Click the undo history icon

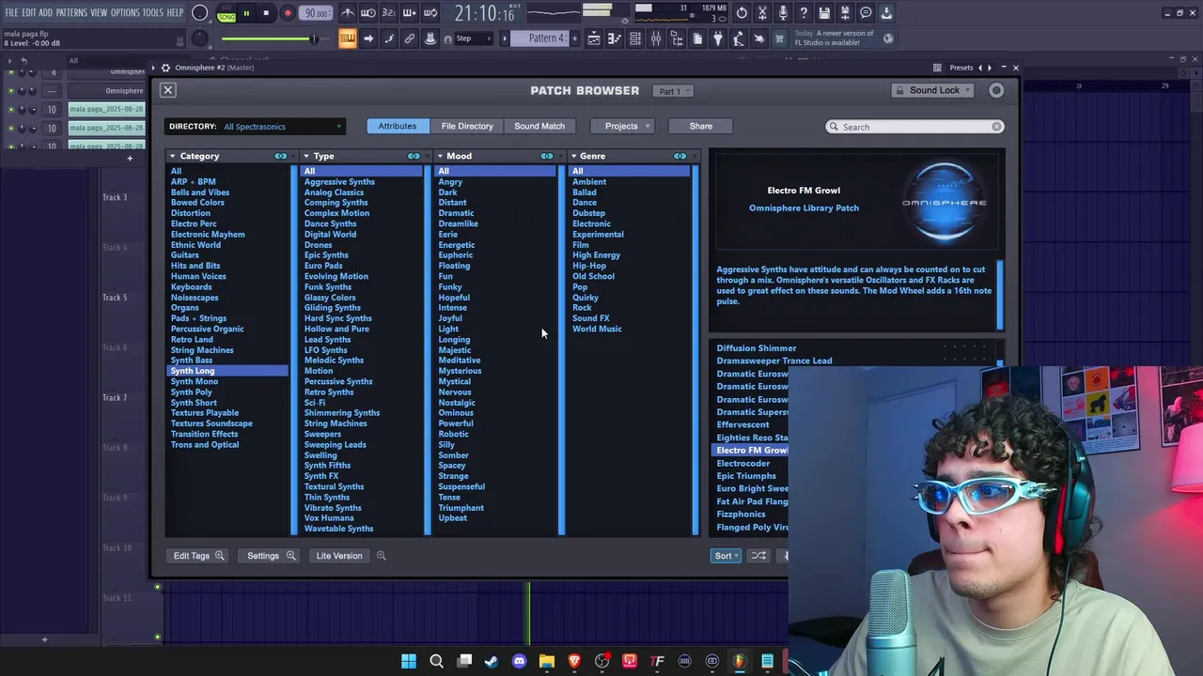coord(742,13)
